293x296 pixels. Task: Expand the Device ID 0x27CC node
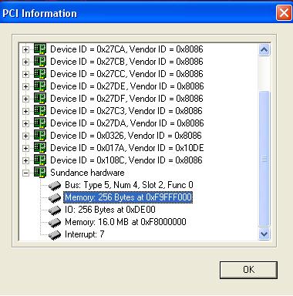[25, 74]
